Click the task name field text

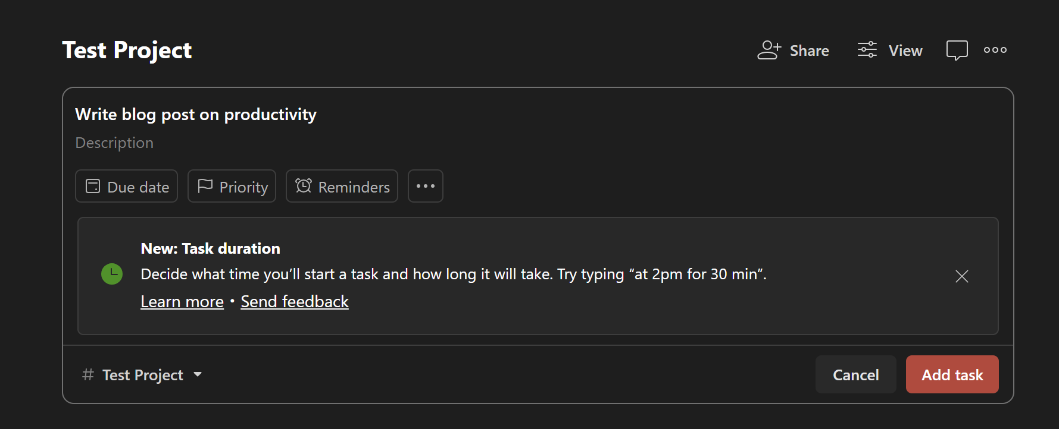[x=196, y=114]
